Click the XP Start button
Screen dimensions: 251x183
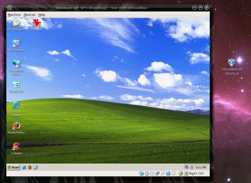[x=13, y=167]
